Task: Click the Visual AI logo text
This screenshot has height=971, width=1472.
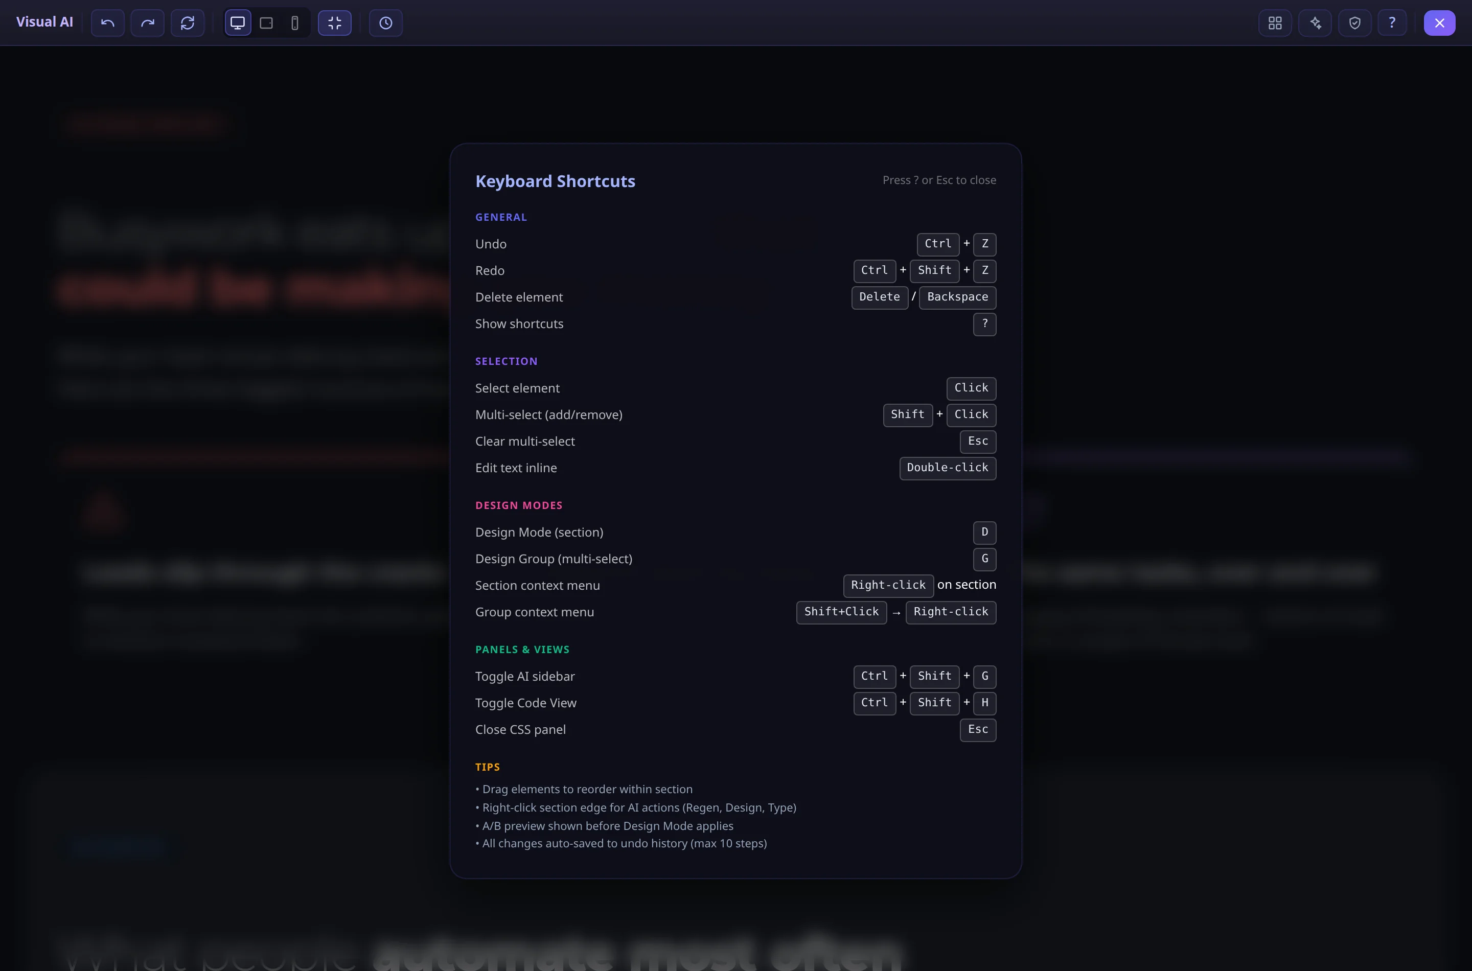Action: (x=44, y=22)
